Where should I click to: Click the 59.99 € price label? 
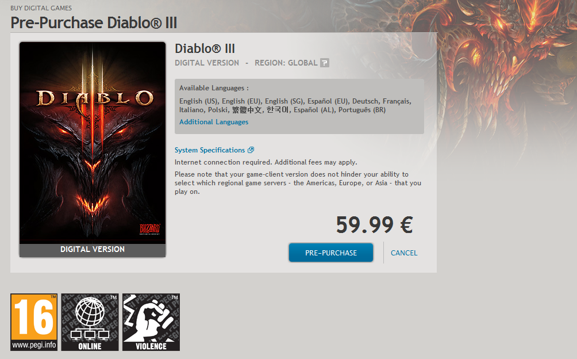[375, 224]
